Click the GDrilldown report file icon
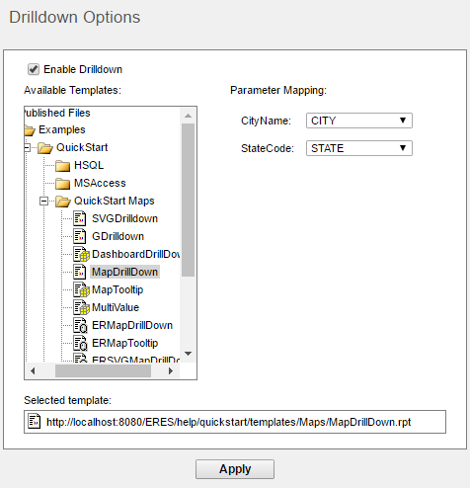The width and height of the screenshot is (470, 488). (x=79, y=236)
